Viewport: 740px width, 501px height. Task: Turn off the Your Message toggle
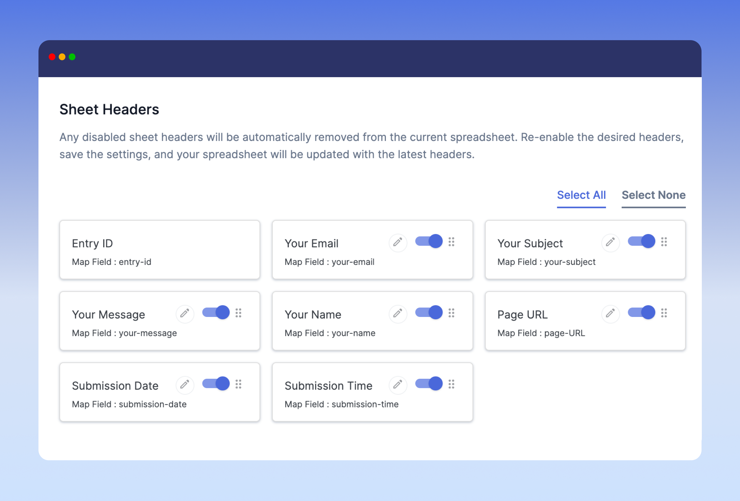tap(216, 312)
